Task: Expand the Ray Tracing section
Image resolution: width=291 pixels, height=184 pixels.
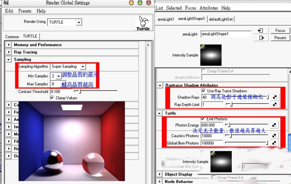Action: click(x=8, y=52)
